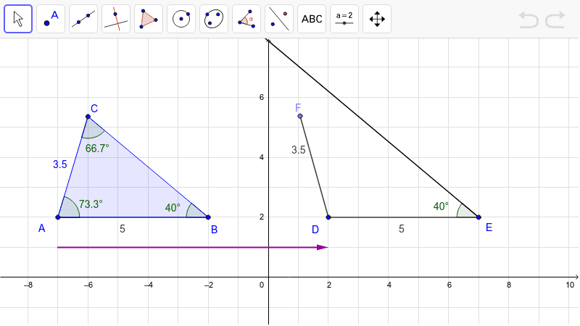Click the Redo arrow
The width and height of the screenshot is (580, 326).
point(555,20)
